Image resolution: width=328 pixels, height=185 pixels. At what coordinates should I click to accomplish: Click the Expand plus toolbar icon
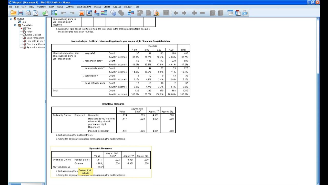(194, 13)
